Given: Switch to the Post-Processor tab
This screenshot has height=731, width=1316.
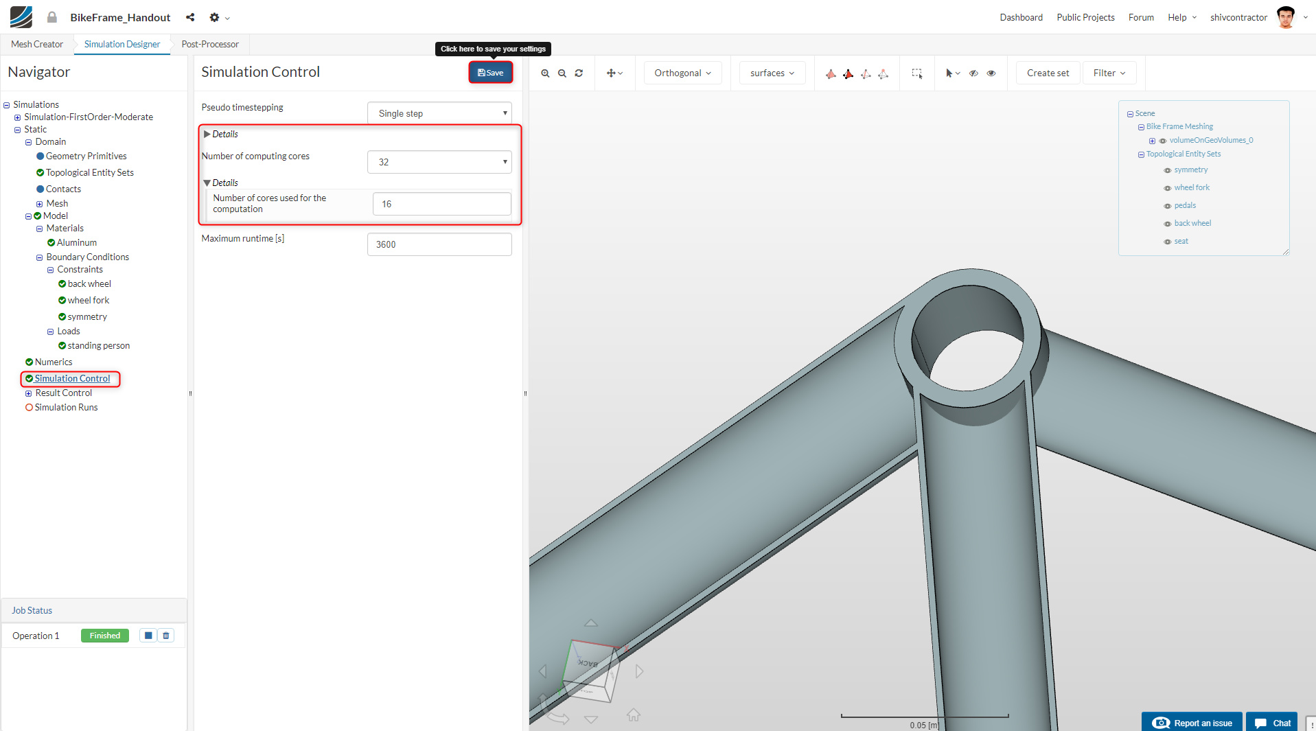Looking at the screenshot, I should point(210,44).
